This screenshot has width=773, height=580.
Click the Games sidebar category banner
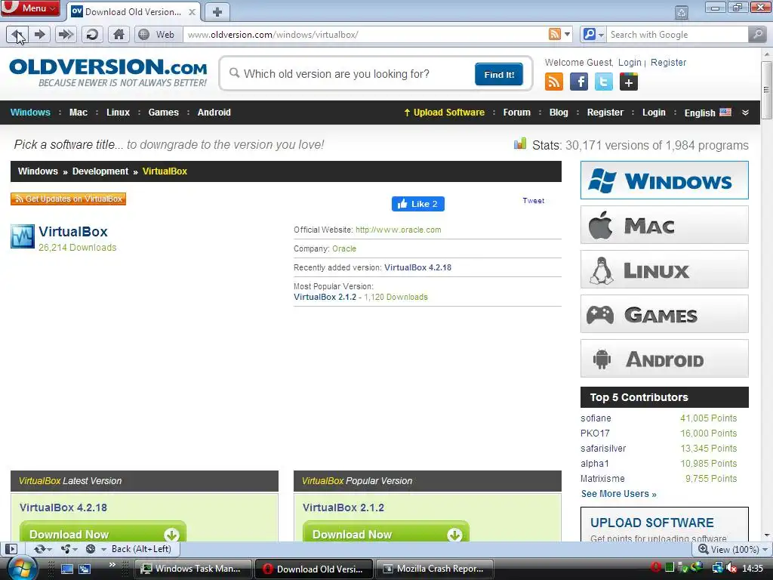(664, 313)
